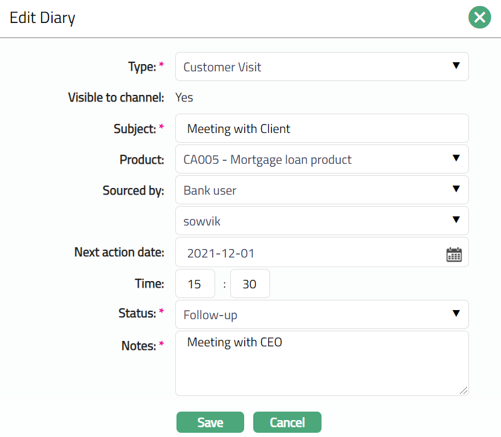Viewport: 501px width, 437px height.
Task: Click the Edit Diary title text
Action: tap(42, 18)
